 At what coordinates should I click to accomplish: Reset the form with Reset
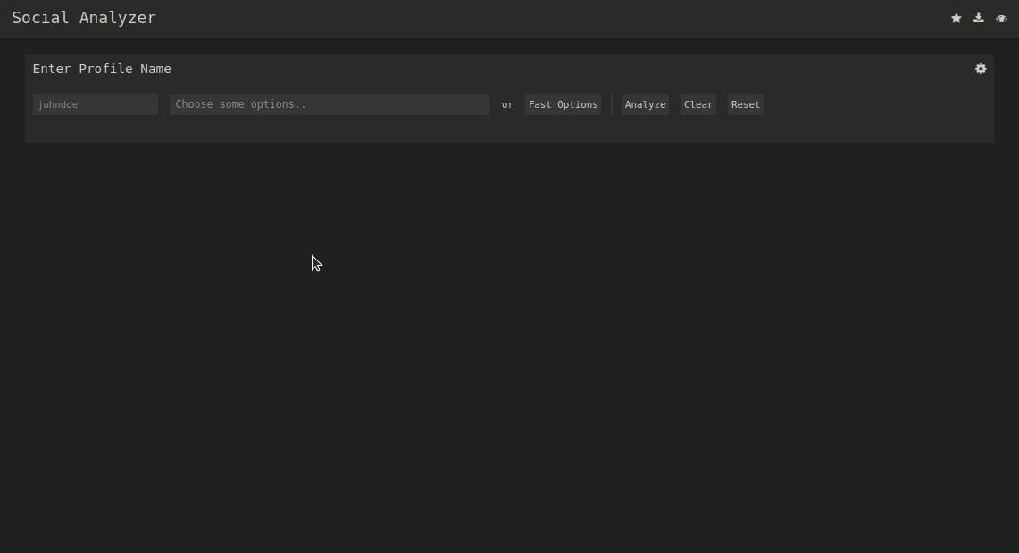point(745,104)
